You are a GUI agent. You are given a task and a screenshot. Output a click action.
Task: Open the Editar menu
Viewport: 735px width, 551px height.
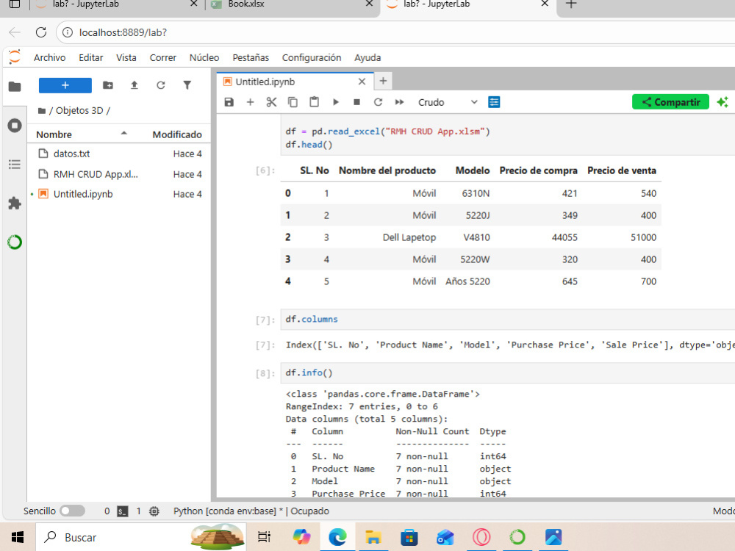[91, 57]
